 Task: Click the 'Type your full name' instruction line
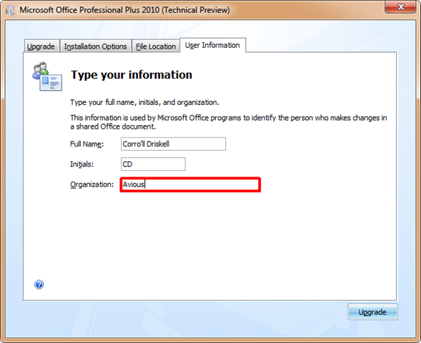pos(144,102)
